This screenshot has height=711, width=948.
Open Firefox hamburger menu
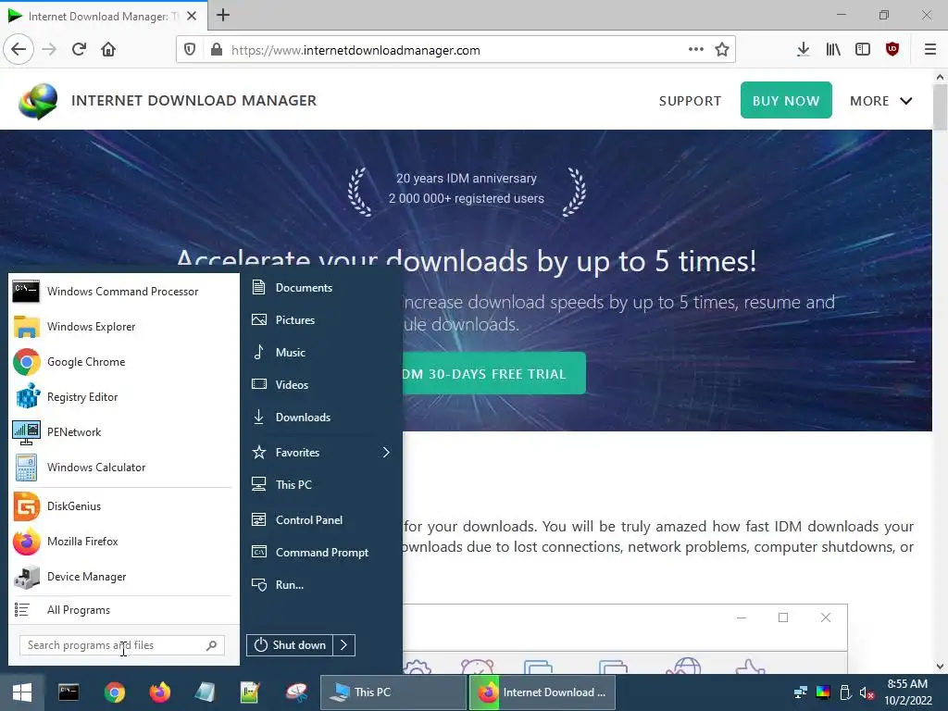pos(930,50)
